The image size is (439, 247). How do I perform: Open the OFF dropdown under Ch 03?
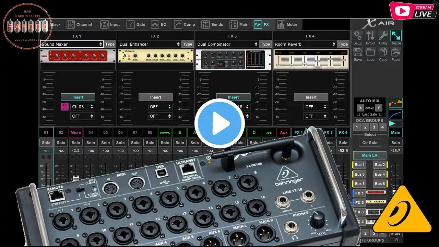[82, 116]
